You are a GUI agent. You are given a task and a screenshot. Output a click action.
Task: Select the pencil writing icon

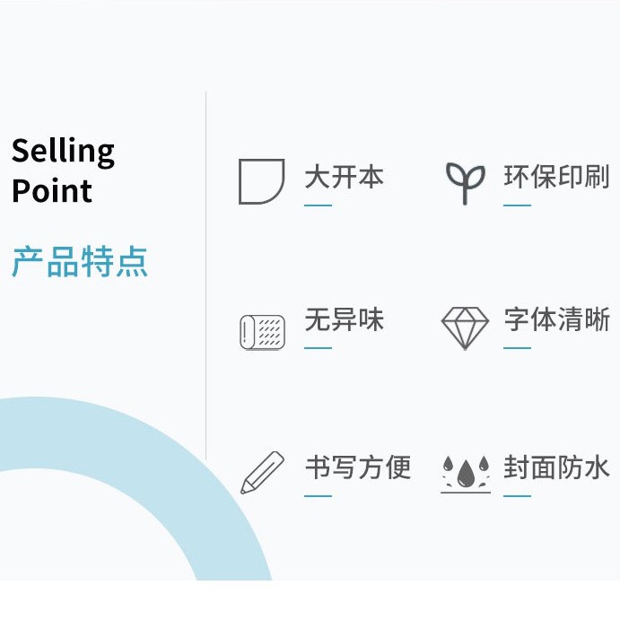[x=262, y=472]
